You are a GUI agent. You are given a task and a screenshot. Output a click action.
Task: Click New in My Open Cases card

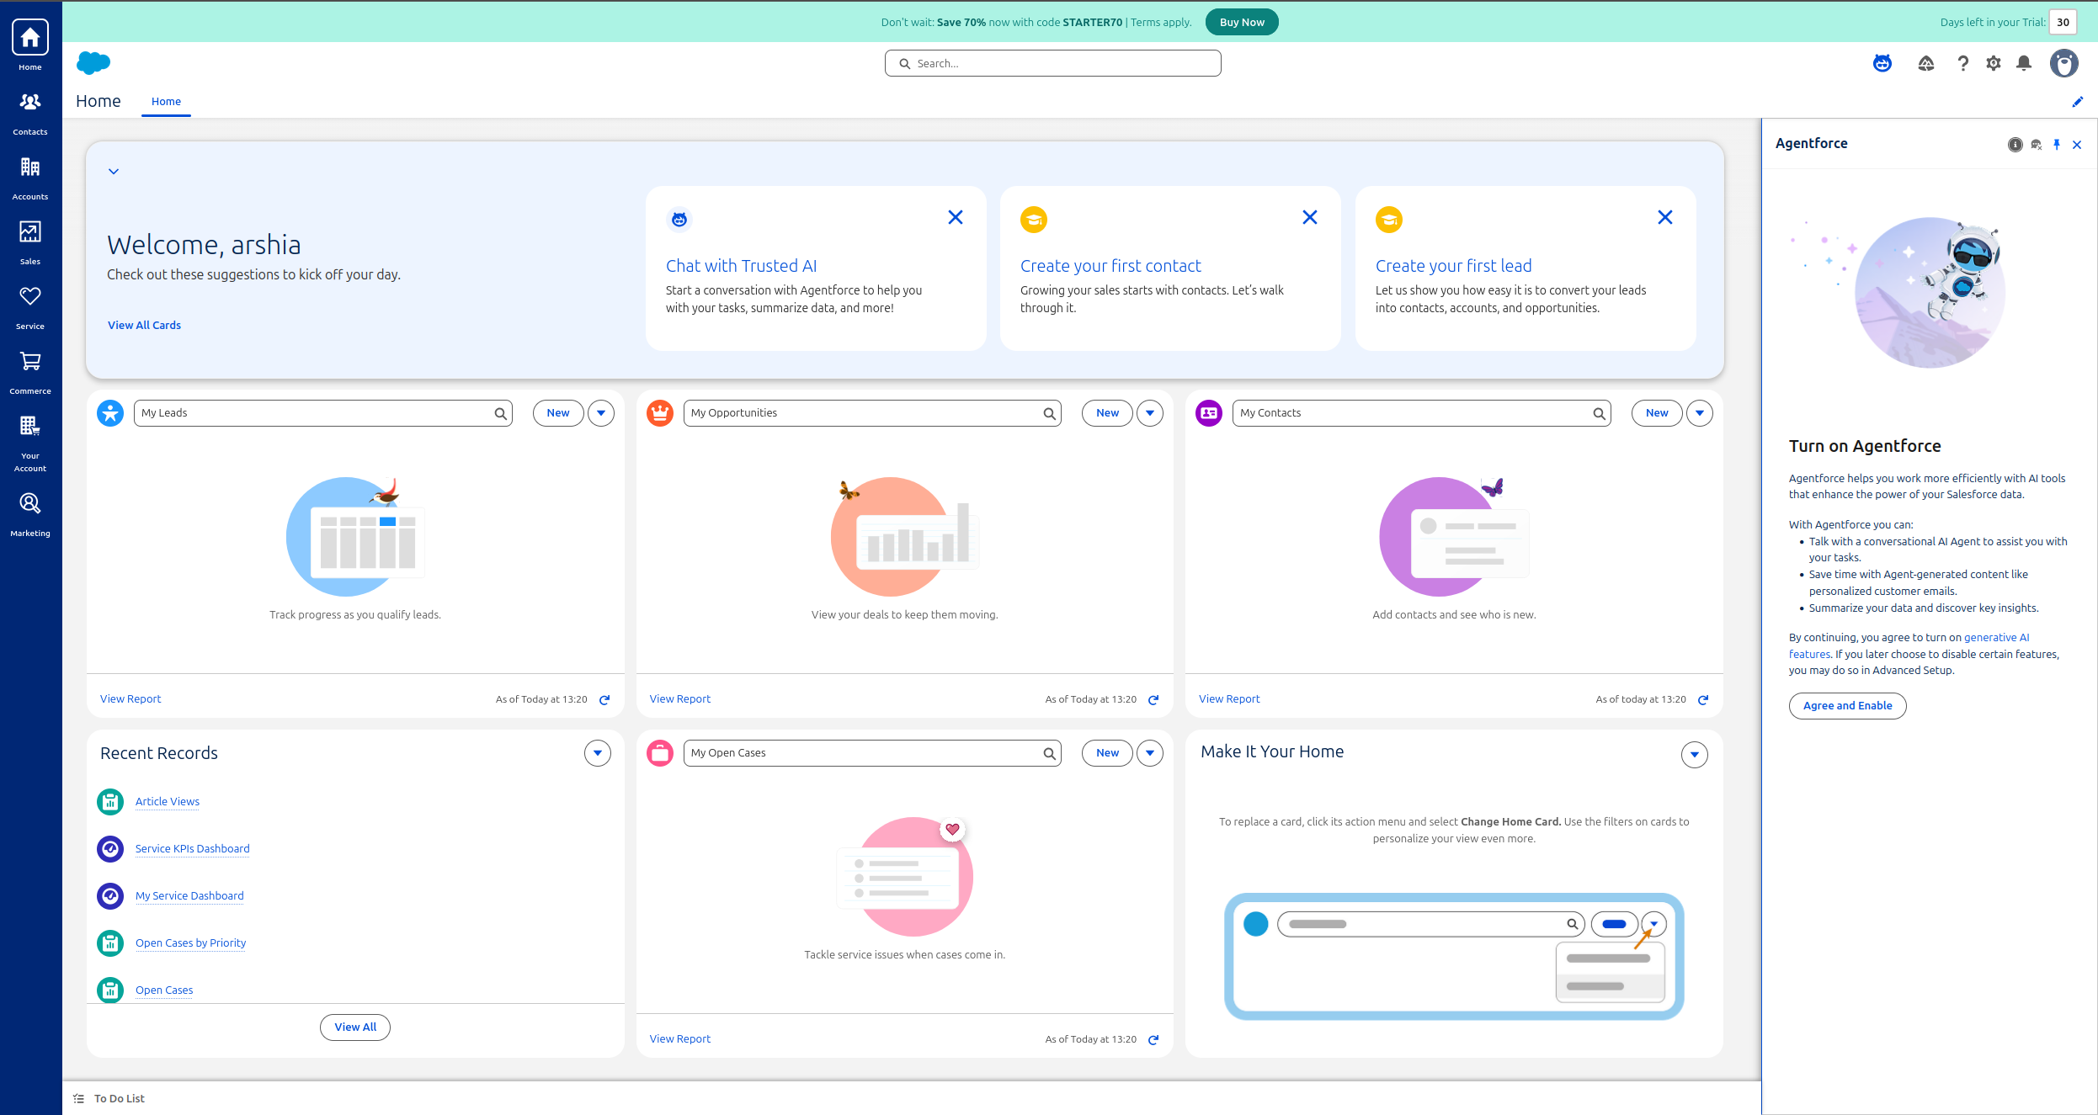1107,753
